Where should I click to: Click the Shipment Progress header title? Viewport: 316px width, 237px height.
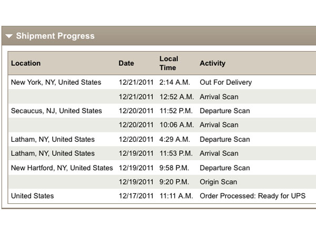tap(55, 36)
